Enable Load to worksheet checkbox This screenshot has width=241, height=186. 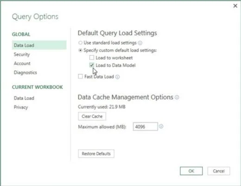pos(92,58)
